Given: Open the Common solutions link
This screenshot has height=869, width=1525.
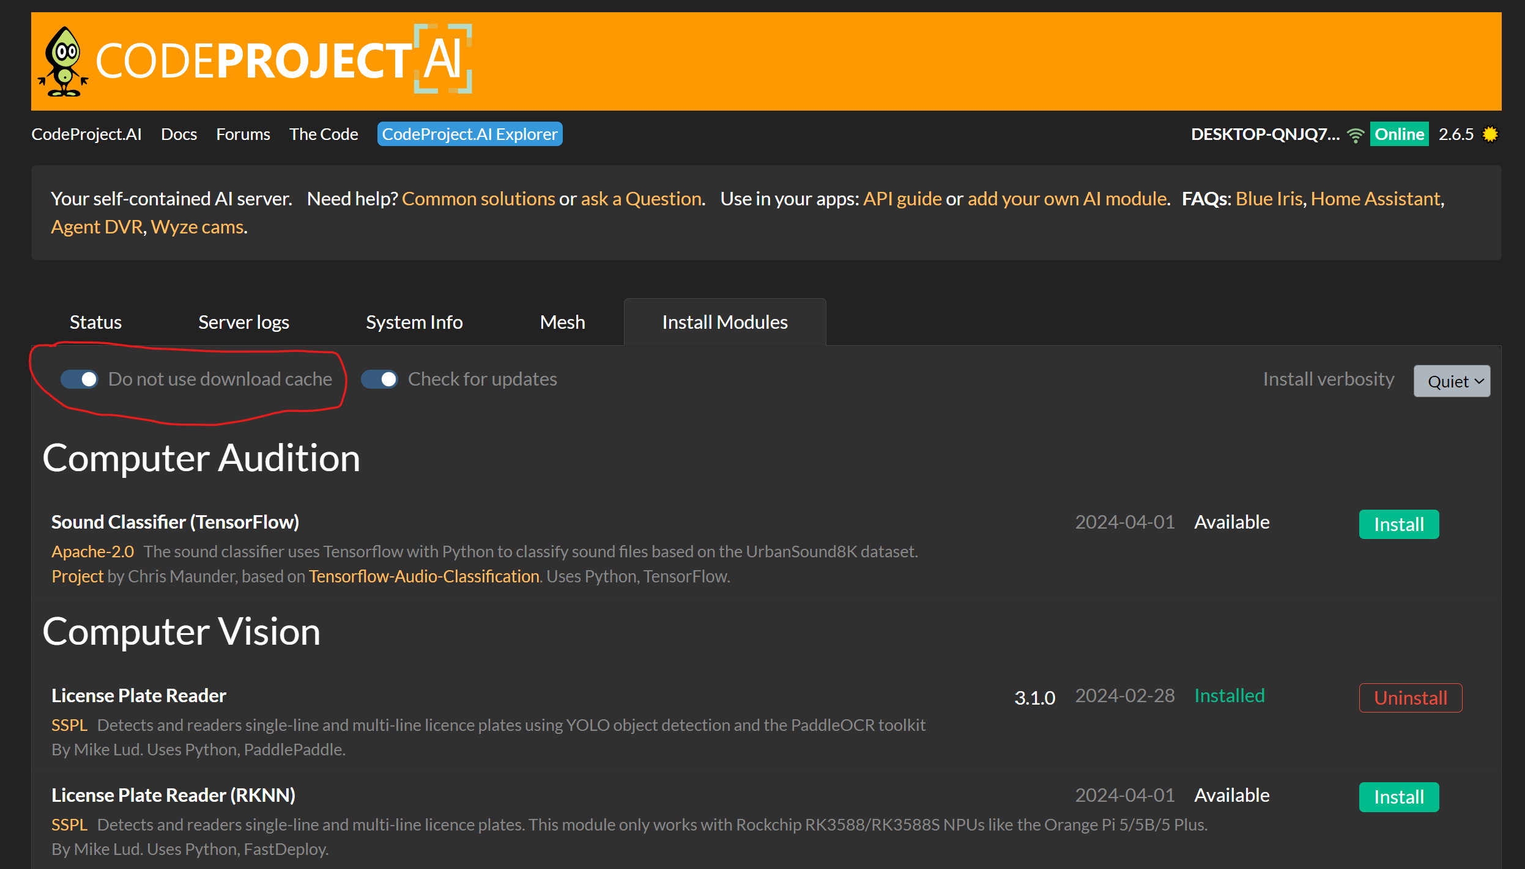Looking at the screenshot, I should coord(478,199).
